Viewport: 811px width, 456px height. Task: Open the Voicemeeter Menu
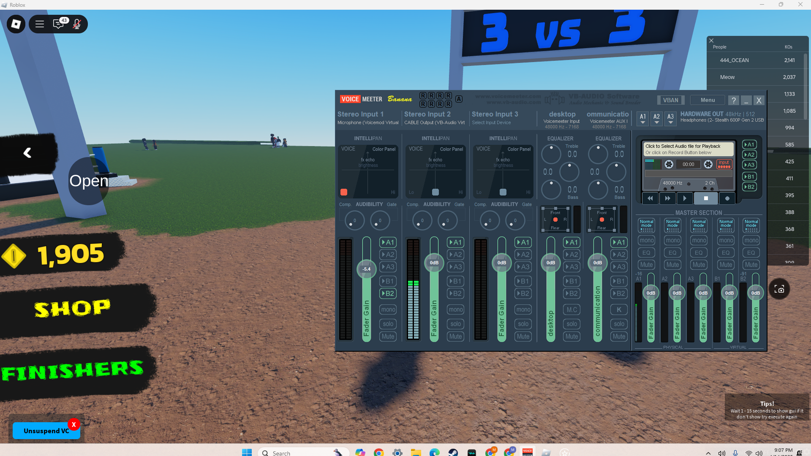(x=708, y=100)
